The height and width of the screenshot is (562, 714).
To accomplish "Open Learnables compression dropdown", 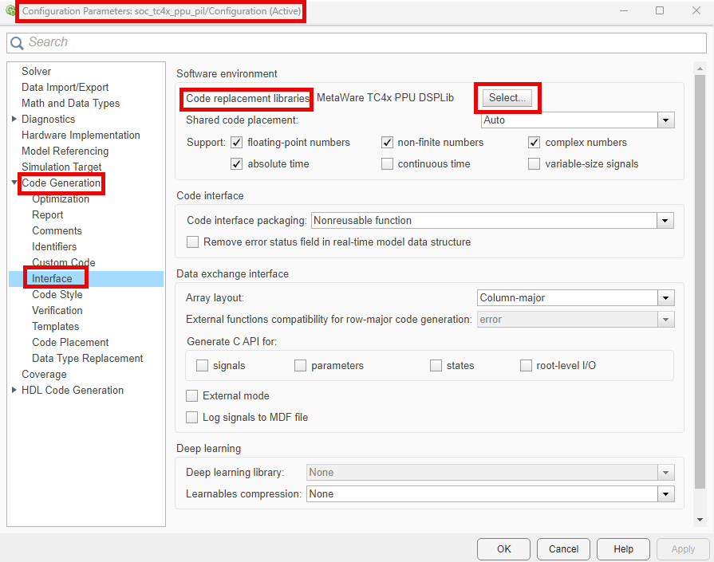I will pos(665,494).
